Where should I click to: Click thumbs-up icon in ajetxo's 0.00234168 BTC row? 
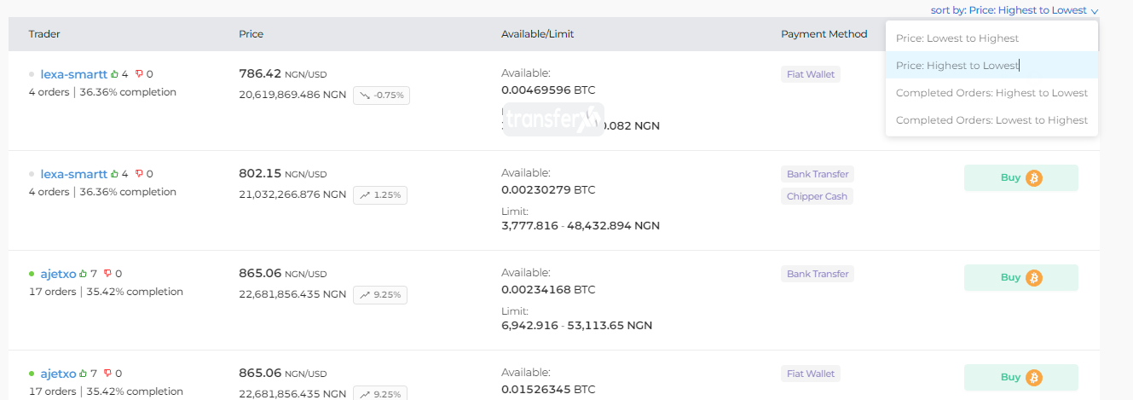point(84,274)
